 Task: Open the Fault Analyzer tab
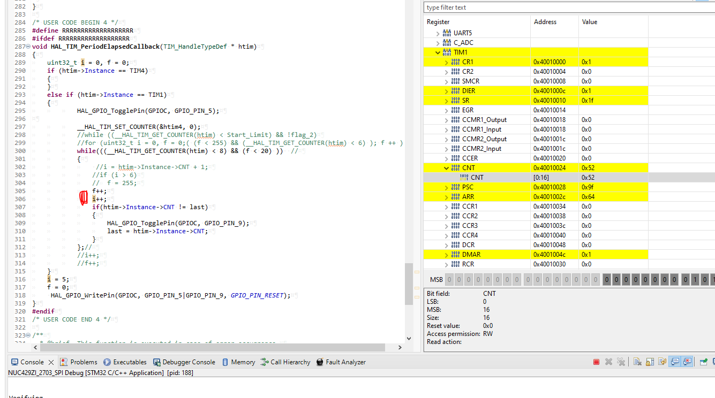point(341,362)
